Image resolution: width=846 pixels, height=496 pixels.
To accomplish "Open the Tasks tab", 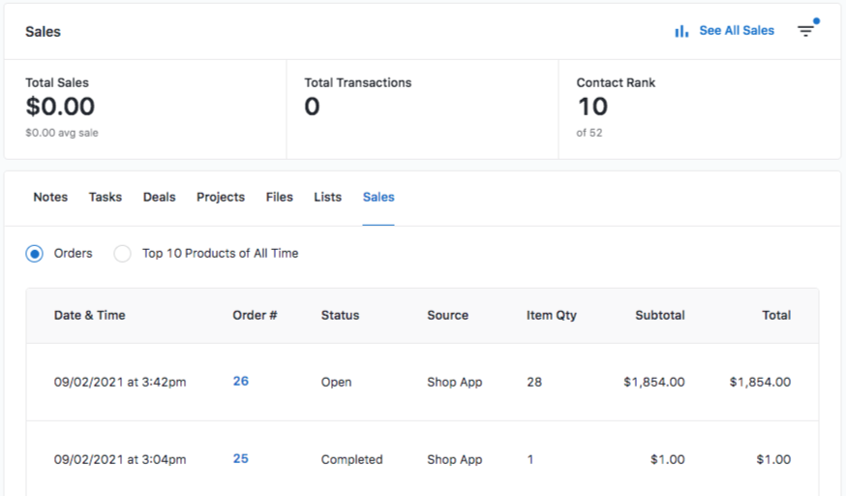I will pos(106,197).
